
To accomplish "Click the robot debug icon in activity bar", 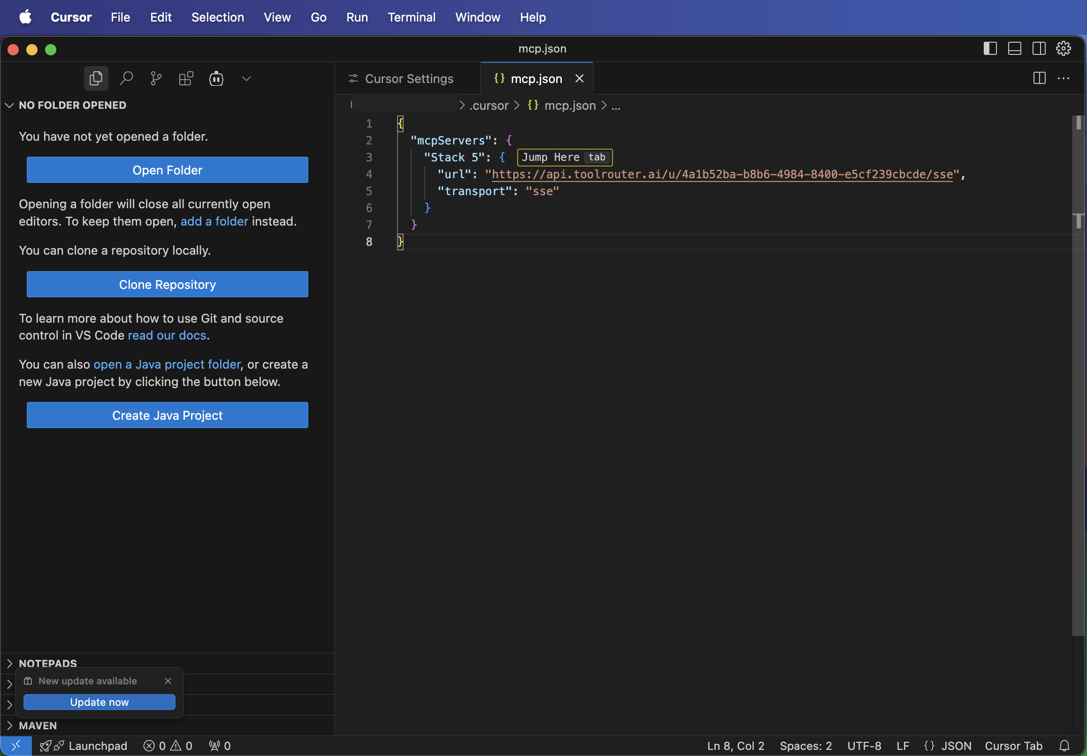I will tap(216, 78).
